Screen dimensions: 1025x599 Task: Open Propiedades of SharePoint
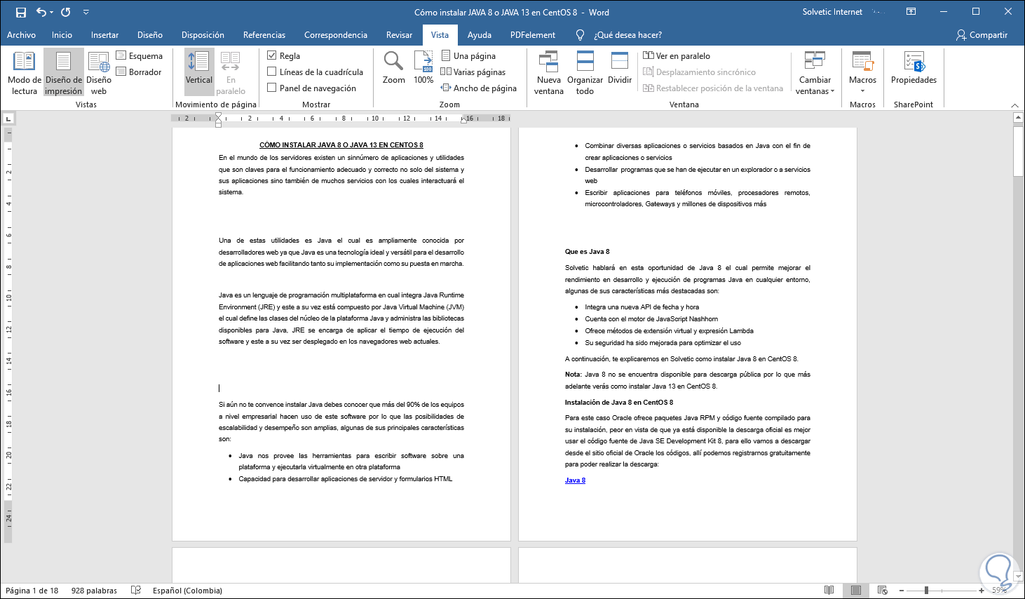(x=914, y=68)
